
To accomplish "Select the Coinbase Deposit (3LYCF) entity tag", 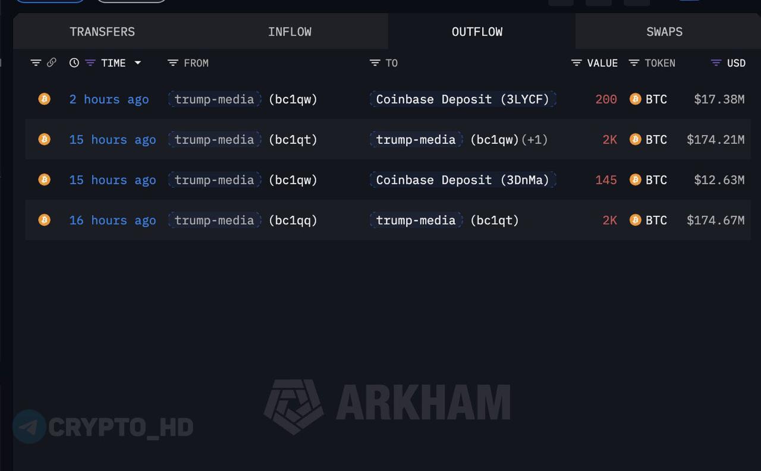I will point(463,99).
